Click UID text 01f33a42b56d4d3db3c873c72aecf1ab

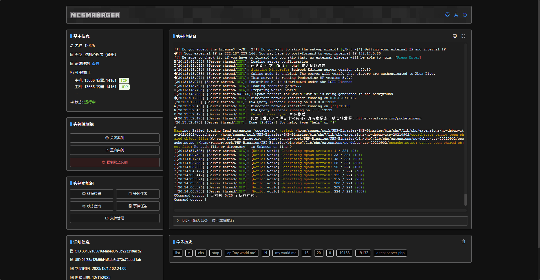coord(111,260)
